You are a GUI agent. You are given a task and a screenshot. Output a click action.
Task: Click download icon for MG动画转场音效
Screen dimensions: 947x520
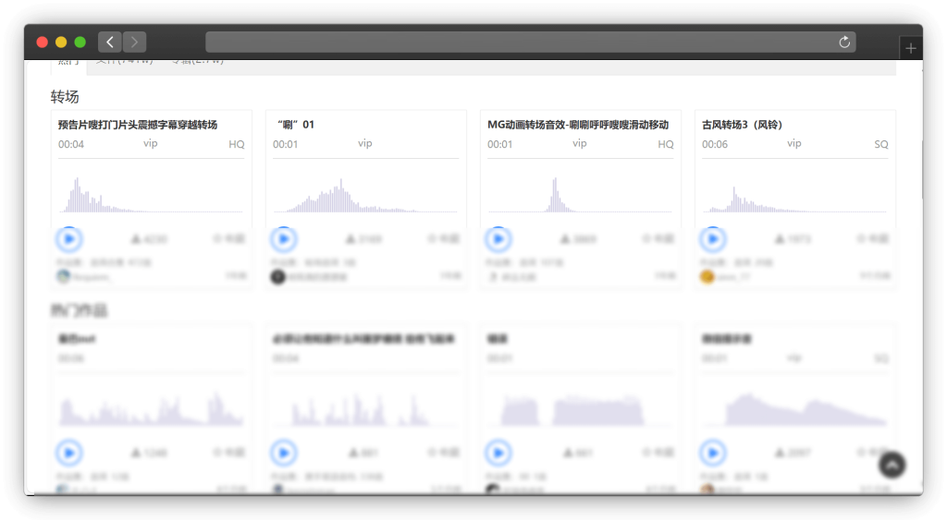pyautogui.click(x=565, y=239)
